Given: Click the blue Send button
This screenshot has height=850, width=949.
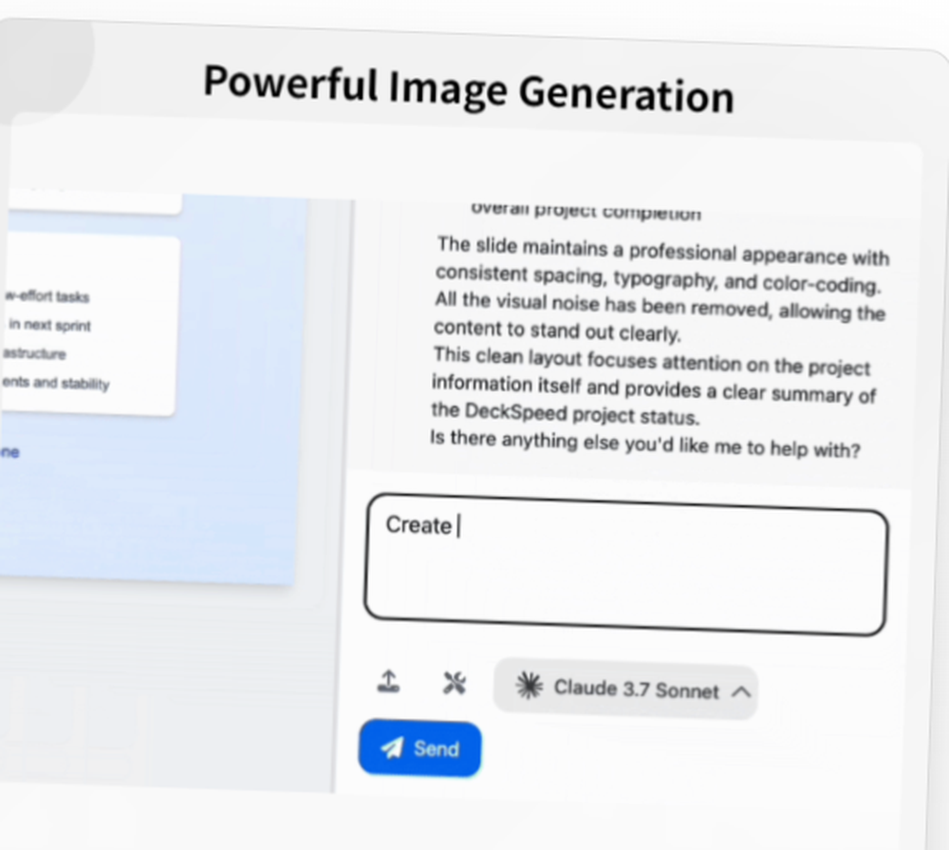Looking at the screenshot, I should click(x=419, y=748).
